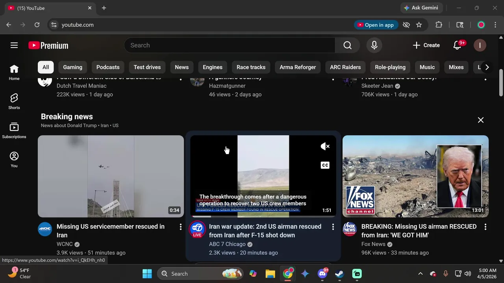Select the All filter chip
The width and height of the screenshot is (504, 283).
(x=46, y=67)
